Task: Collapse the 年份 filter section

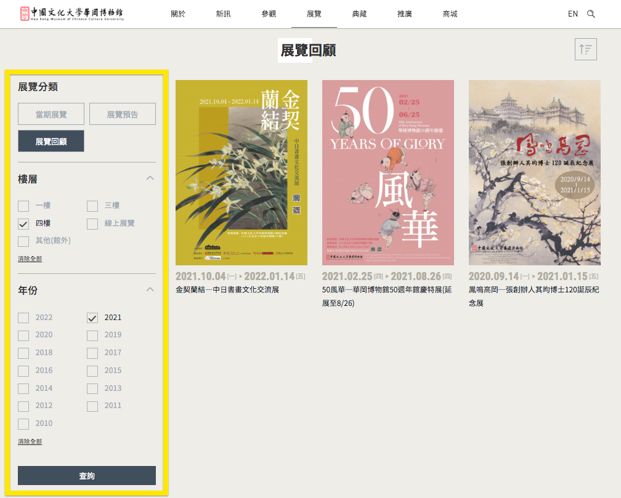Action: pos(150,289)
